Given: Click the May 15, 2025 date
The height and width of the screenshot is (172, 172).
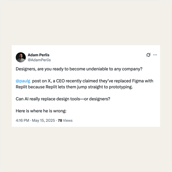Looking at the screenshot, I should click(44, 120).
